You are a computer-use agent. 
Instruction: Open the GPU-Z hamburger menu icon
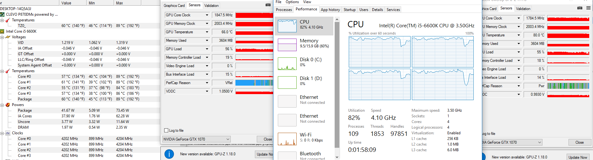(x=588, y=8)
